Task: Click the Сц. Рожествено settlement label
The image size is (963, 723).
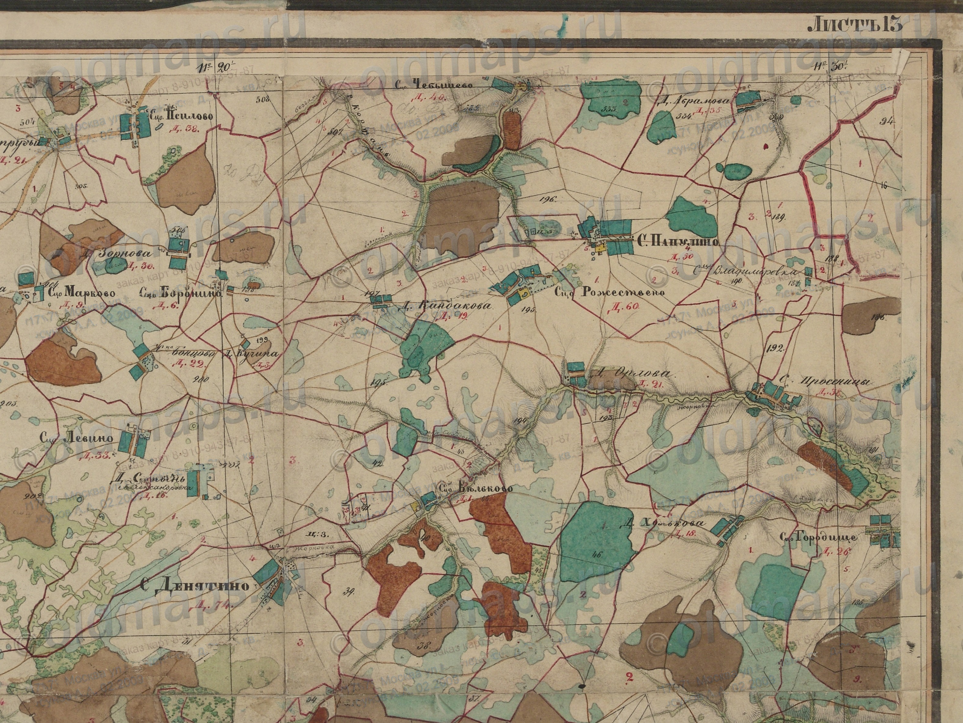Action: tap(610, 293)
